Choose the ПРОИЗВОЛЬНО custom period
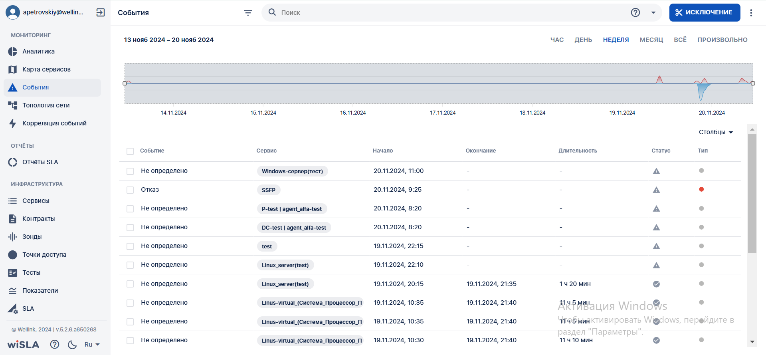Viewport: 766px width, 355px height. click(x=722, y=40)
